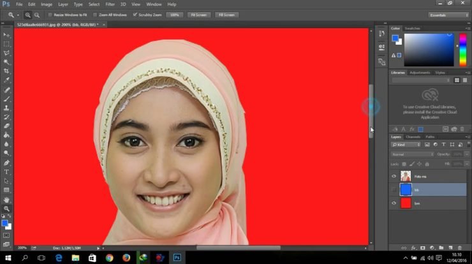The width and height of the screenshot is (472, 264).
Task: Enable Resize Windows to Fit checkbox
Action: 50,14
